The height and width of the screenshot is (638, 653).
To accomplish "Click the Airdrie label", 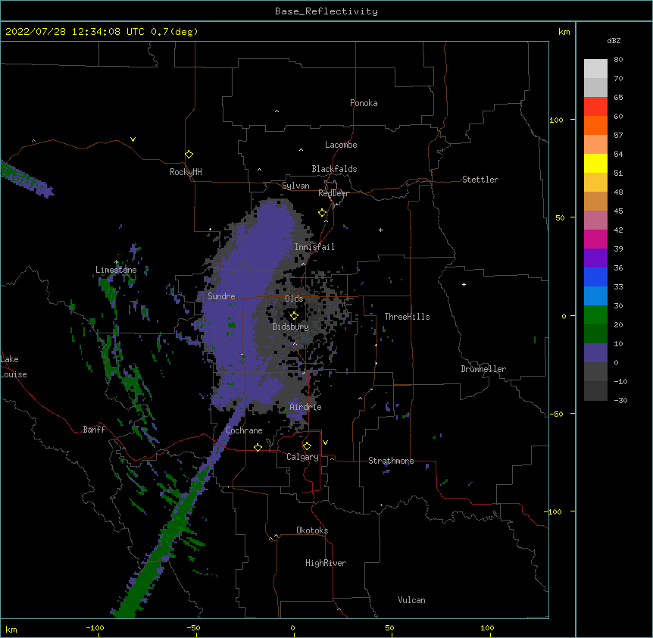I will click(x=306, y=407).
